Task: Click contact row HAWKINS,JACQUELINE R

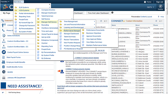Action: (x=138, y=83)
